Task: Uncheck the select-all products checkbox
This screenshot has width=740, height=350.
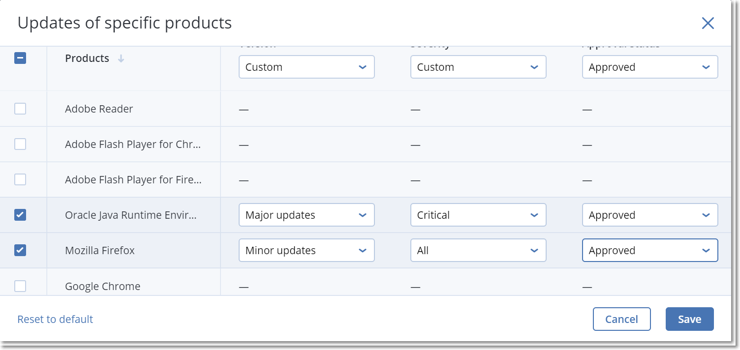Action: click(20, 58)
